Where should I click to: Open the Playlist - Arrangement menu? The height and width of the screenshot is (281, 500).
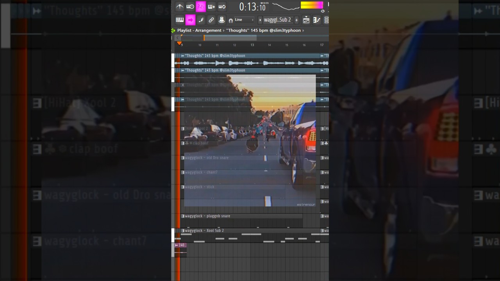pos(199,30)
